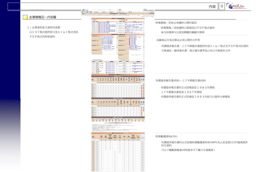Select heading 財報簡報／其他必須適時公開的資訊

(176, 23)
